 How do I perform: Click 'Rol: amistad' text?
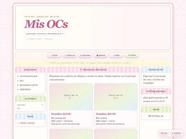point(101,118)
